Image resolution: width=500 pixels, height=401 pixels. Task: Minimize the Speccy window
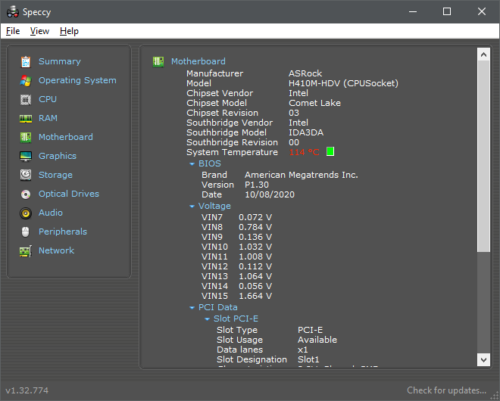point(413,12)
